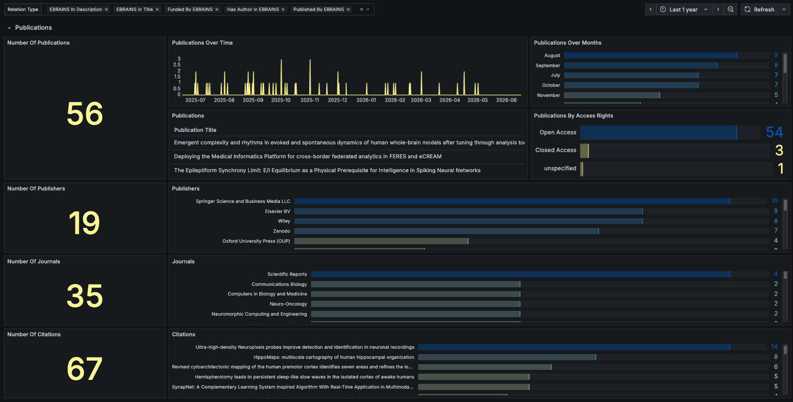The image size is (793, 402).
Task: Open the Last 1 year time picker
Action: pos(684,10)
